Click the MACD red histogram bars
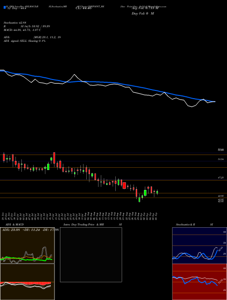The image size is (227, 300). 25,283
